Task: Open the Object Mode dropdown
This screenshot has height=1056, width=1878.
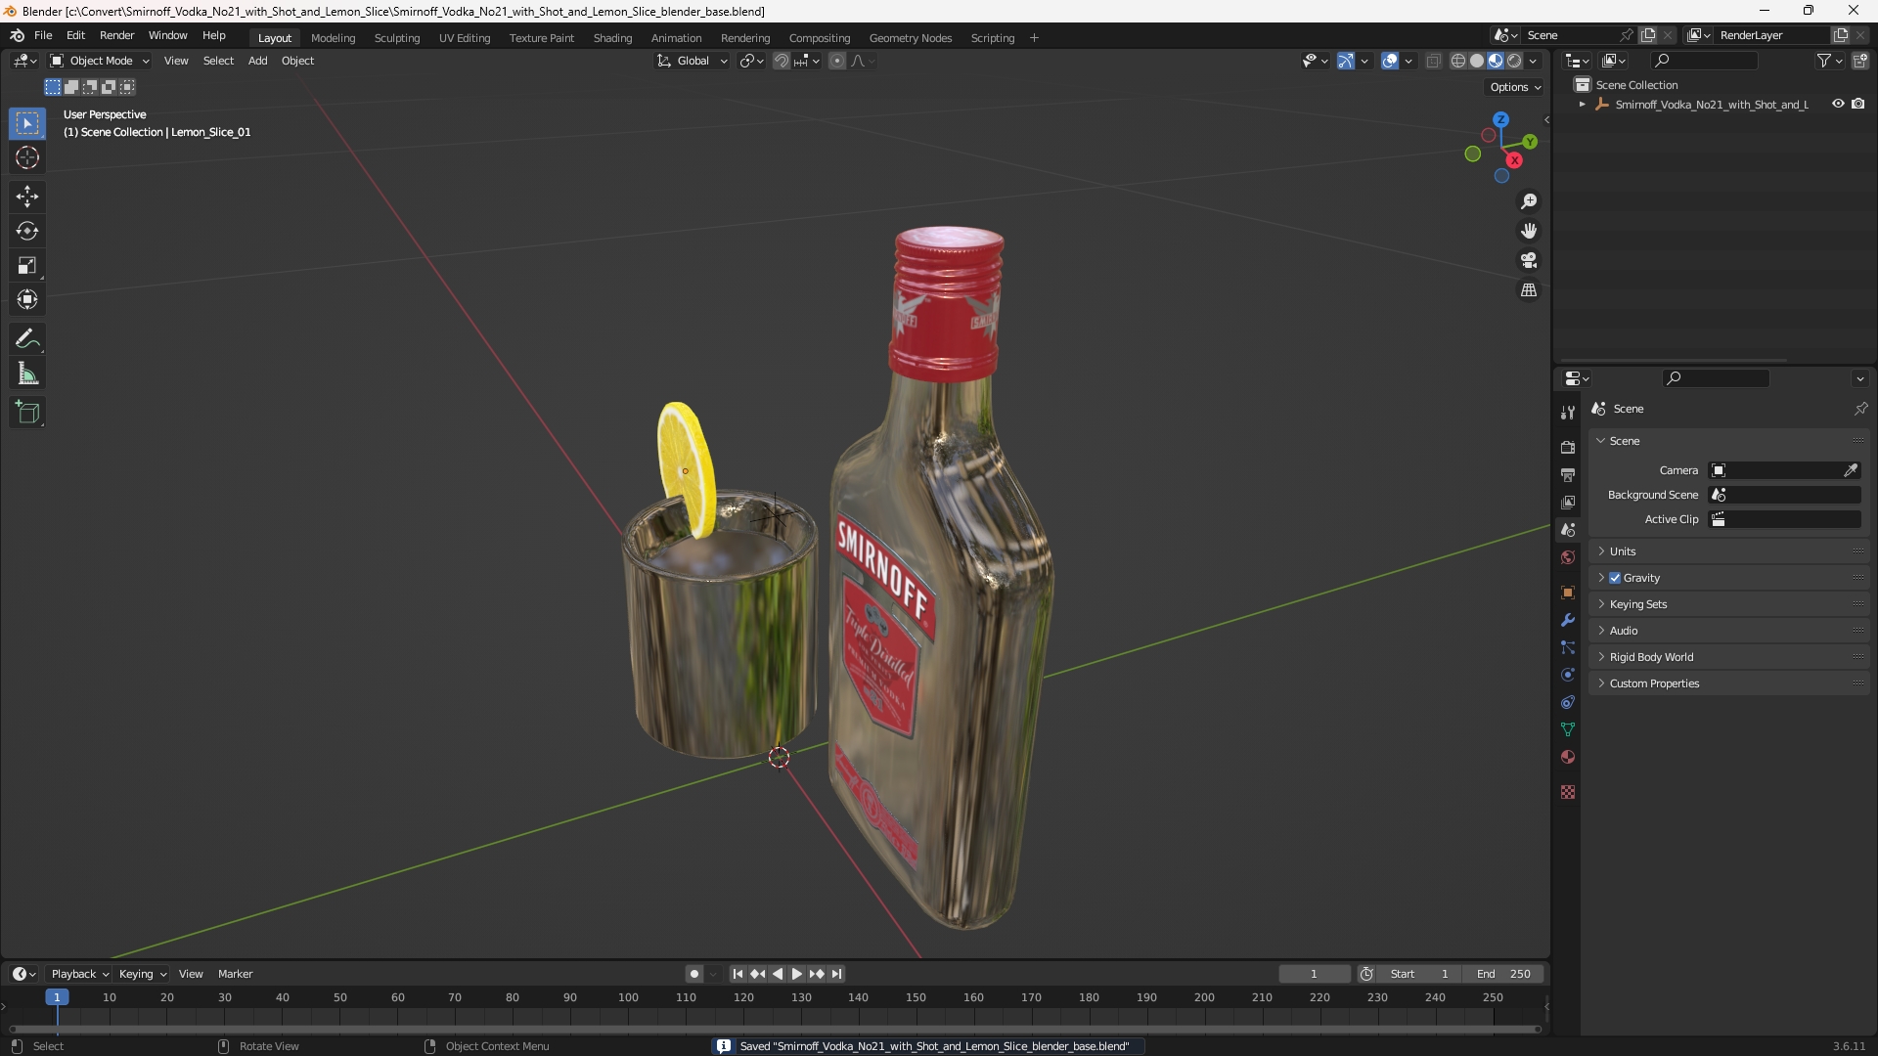Action: [x=100, y=61]
